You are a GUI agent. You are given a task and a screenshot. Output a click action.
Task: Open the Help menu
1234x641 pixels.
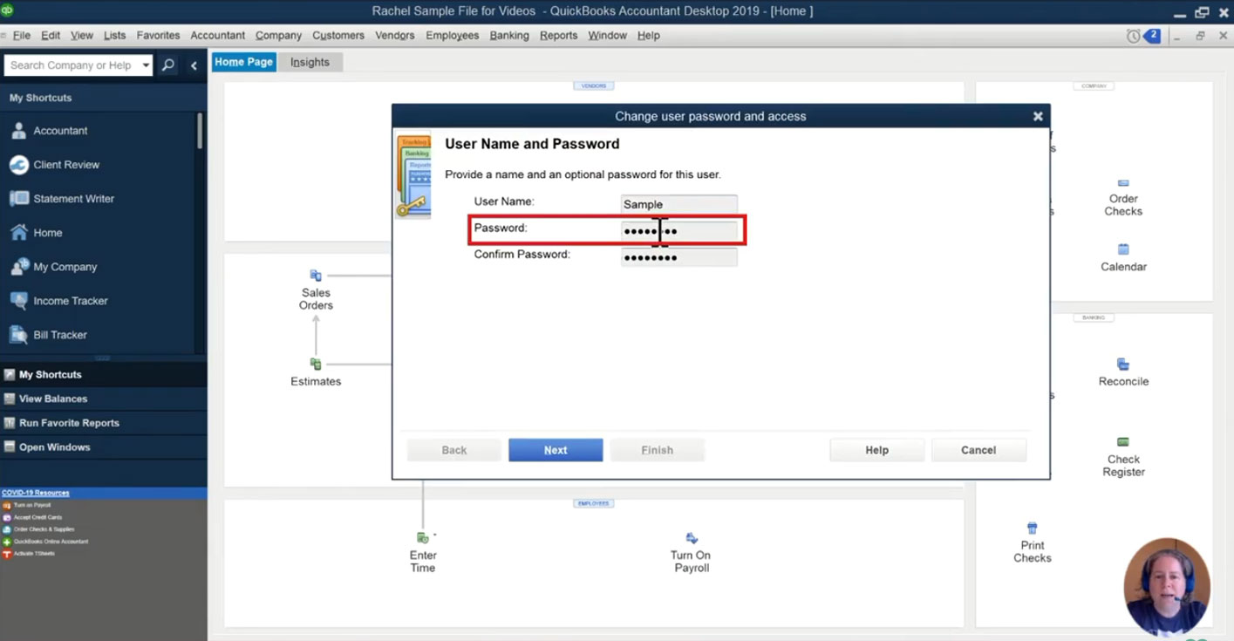tap(648, 36)
